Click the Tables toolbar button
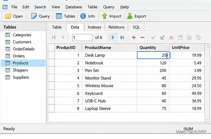211x139 pixels. coord(65,16)
